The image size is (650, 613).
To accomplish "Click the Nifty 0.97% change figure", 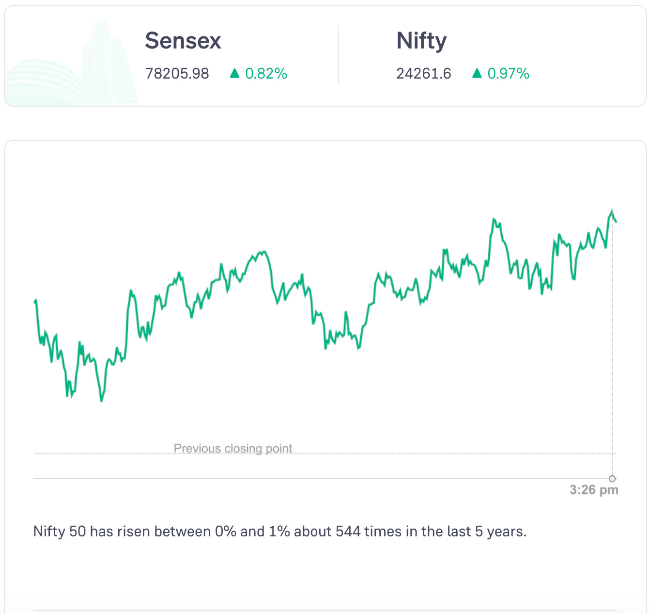I will point(508,74).
